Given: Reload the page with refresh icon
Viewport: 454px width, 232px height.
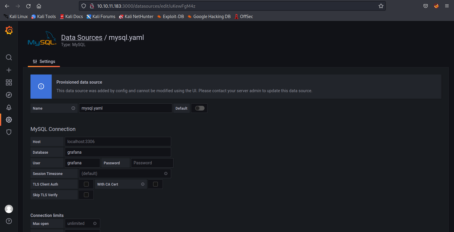Looking at the screenshot, I should click(28, 6).
